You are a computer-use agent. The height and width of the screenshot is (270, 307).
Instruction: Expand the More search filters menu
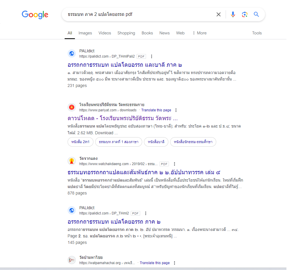coord(199,33)
